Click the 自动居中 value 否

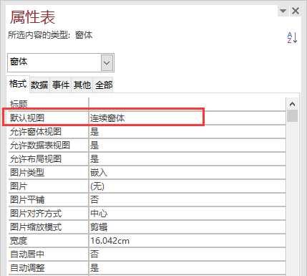tap(187, 254)
